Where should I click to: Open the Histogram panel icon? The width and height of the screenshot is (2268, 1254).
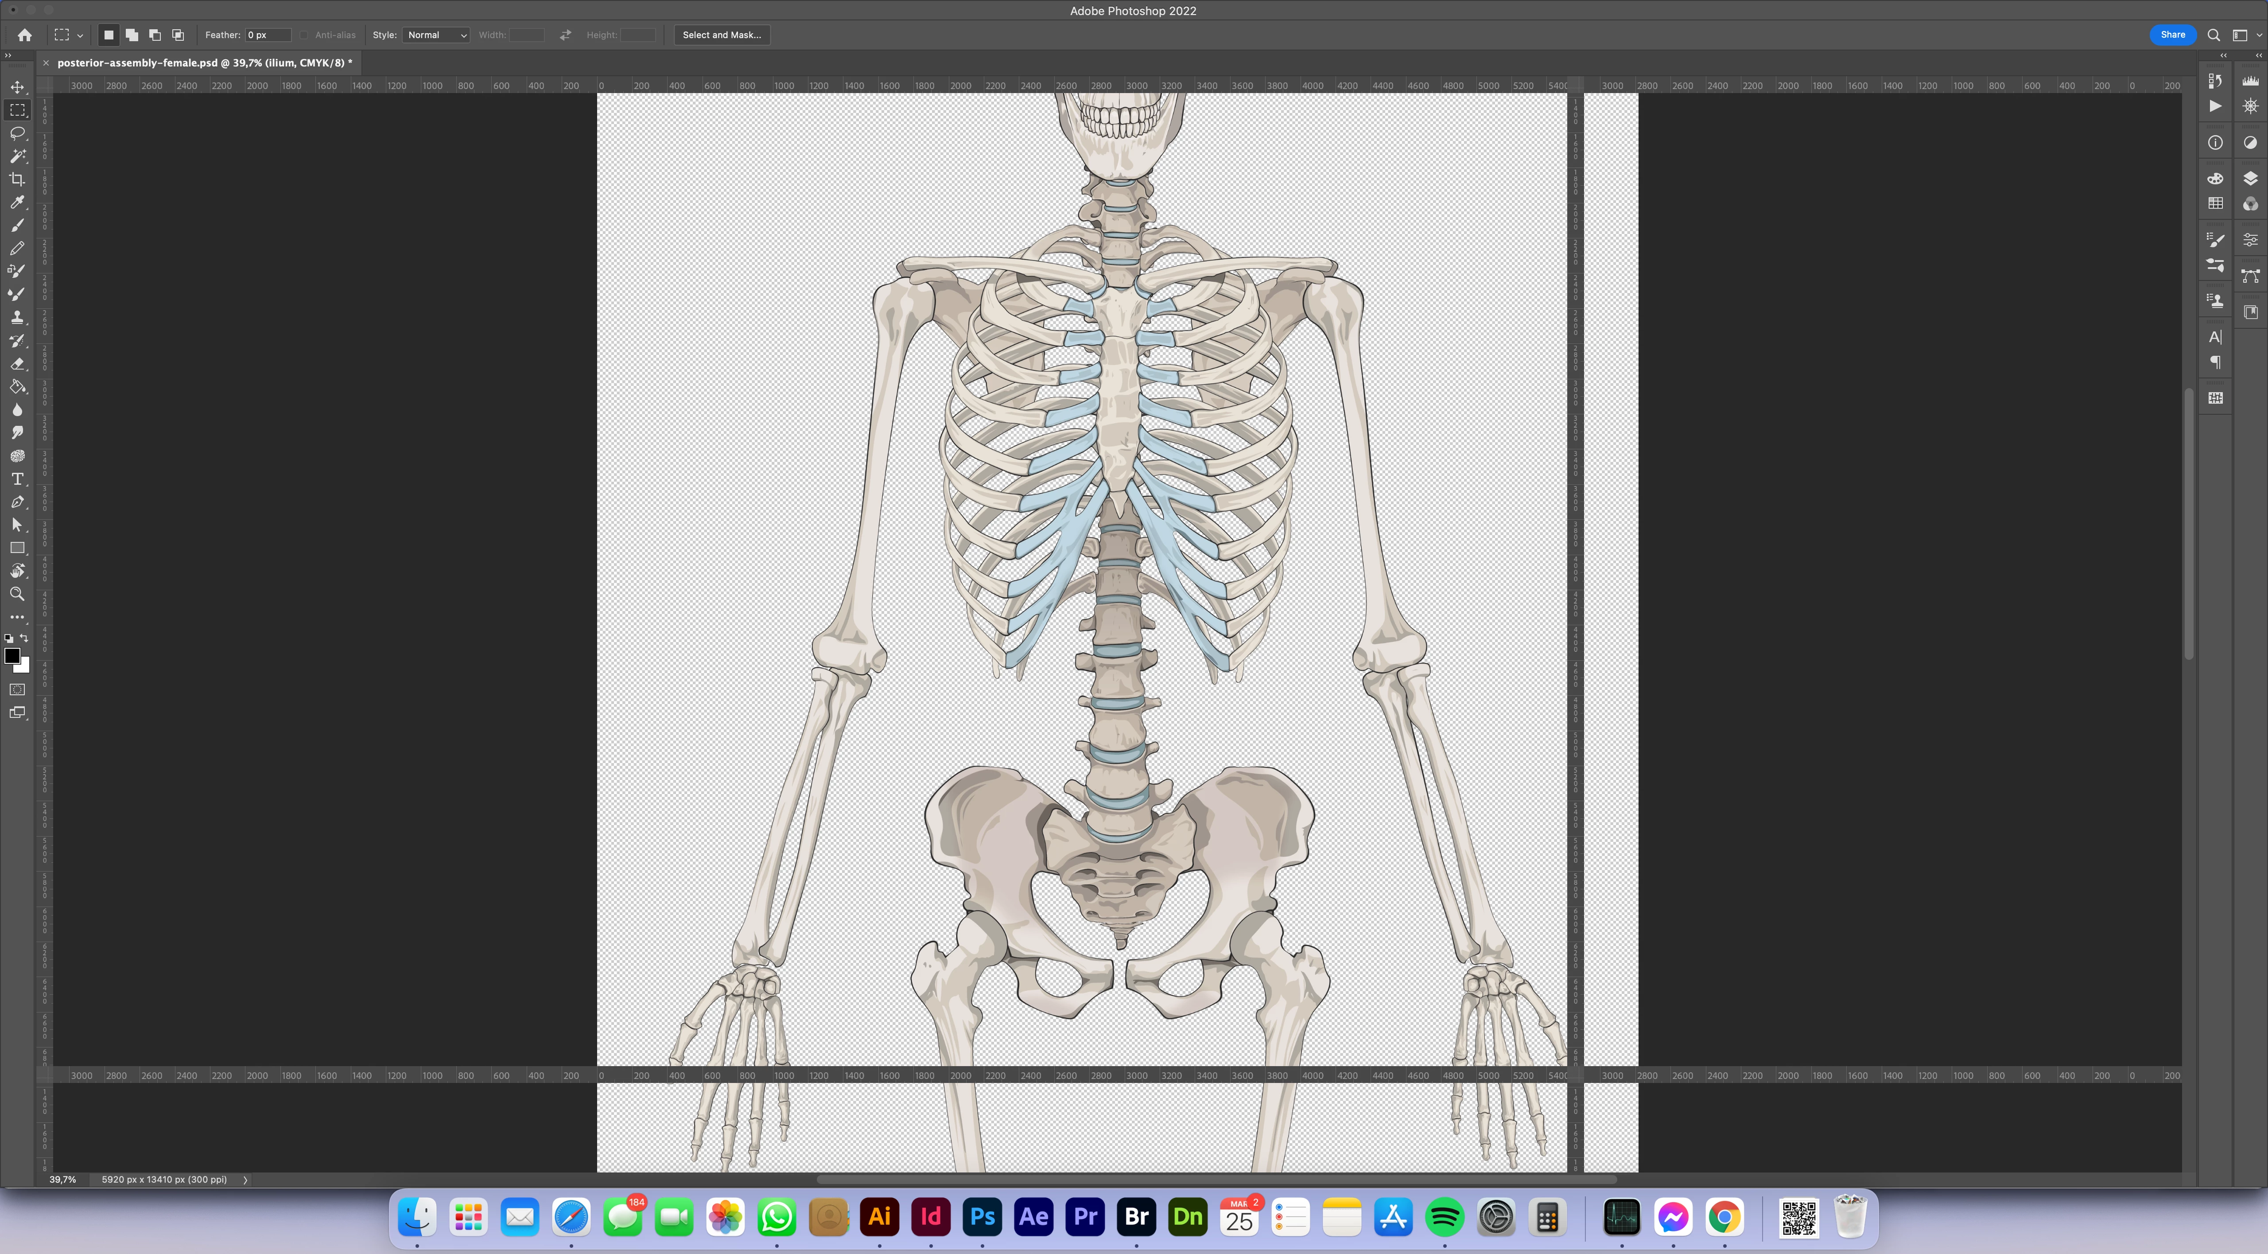click(2250, 80)
